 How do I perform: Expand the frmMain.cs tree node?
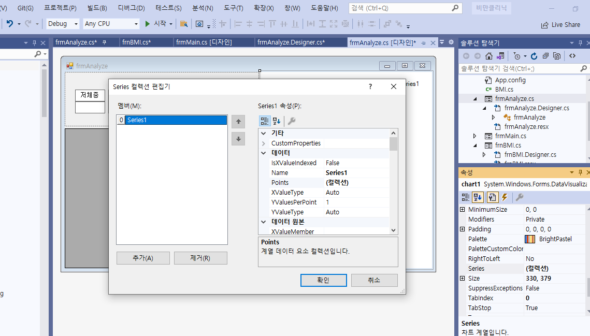[475, 136]
